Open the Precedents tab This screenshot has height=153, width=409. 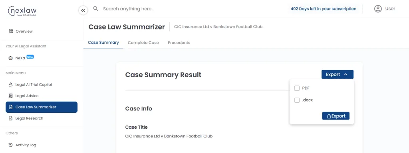coord(179,43)
